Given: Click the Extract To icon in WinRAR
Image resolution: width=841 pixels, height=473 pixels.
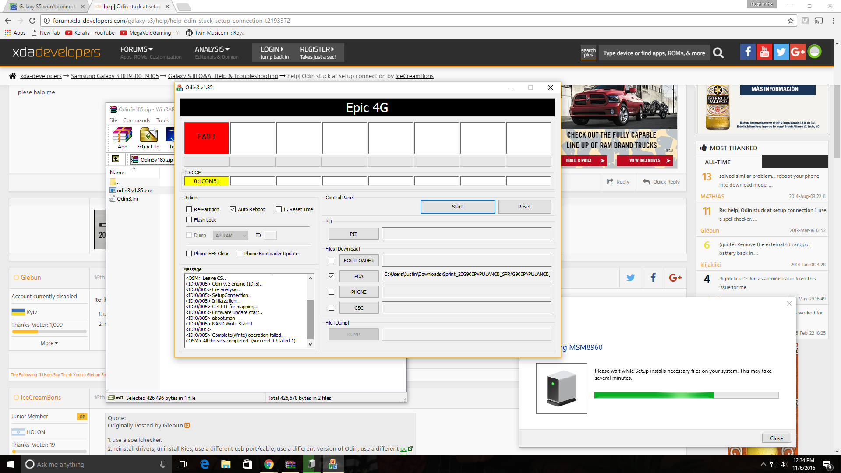Looking at the screenshot, I should click(x=148, y=138).
